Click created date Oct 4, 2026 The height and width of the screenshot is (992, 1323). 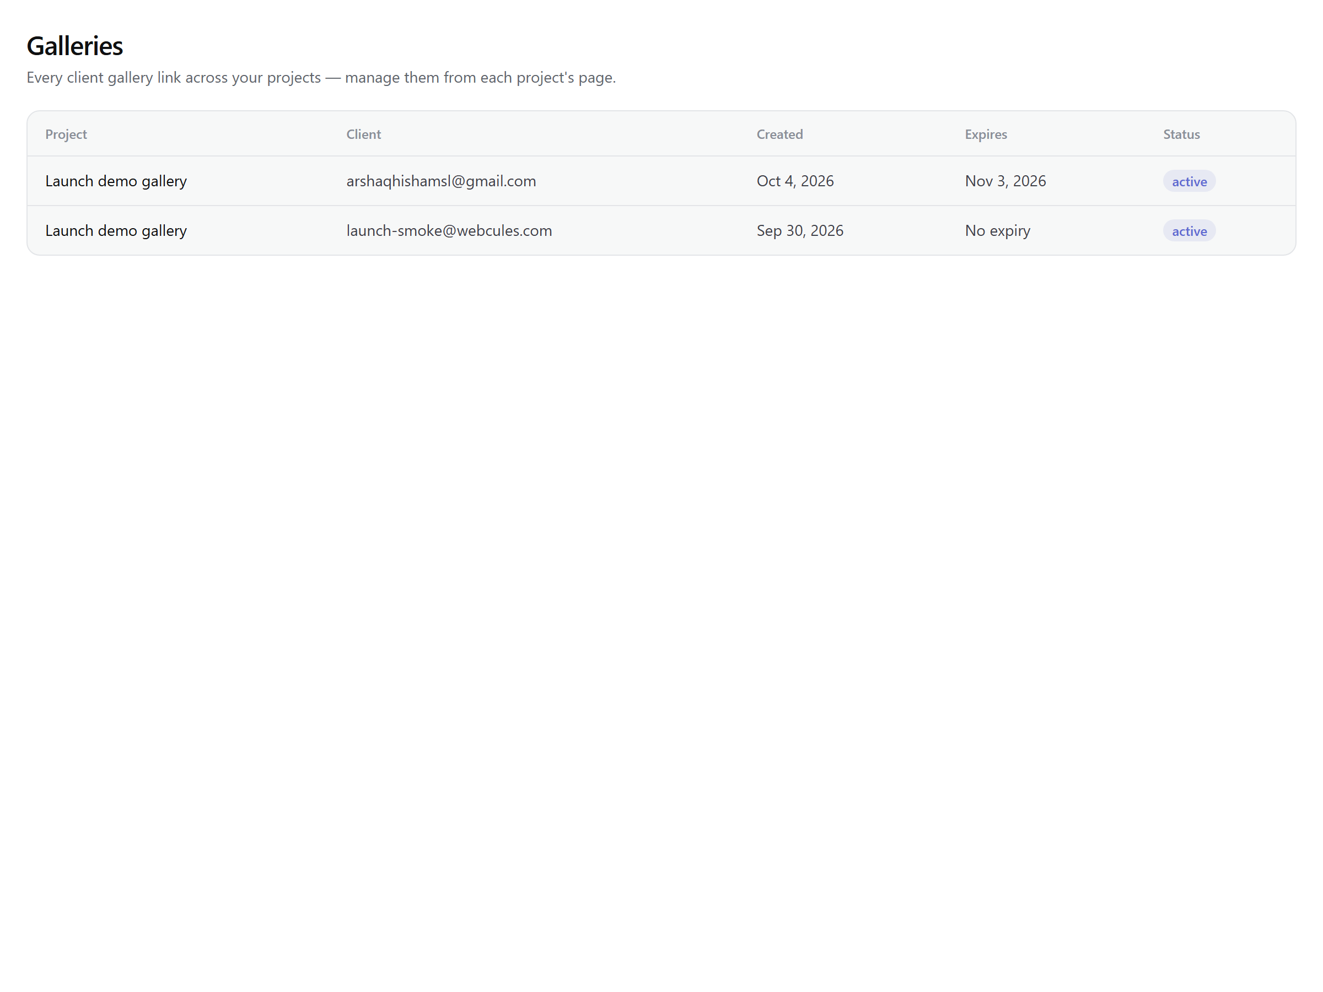[795, 181]
